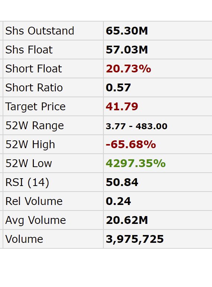Click the 52W Range label
The height and width of the screenshot is (287, 212).
pos(35,126)
